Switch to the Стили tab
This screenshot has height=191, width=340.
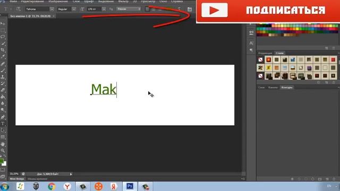click(x=279, y=53)
